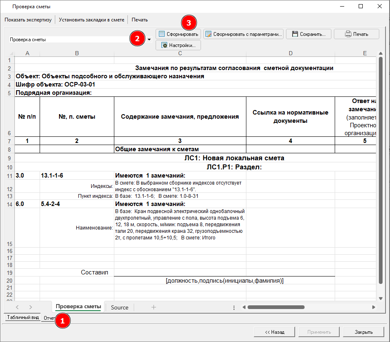Click Установить закладки в смете
This screenshot has width=390, height=342.
pos(91,20)
